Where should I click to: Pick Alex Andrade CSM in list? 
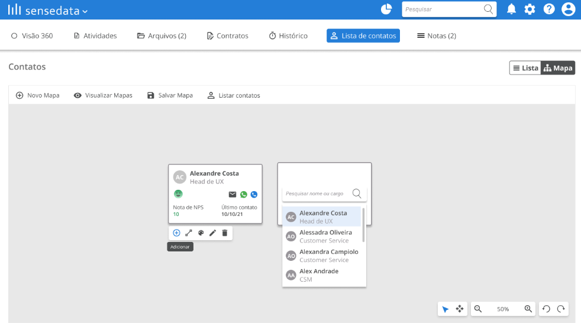coord(322,275)
